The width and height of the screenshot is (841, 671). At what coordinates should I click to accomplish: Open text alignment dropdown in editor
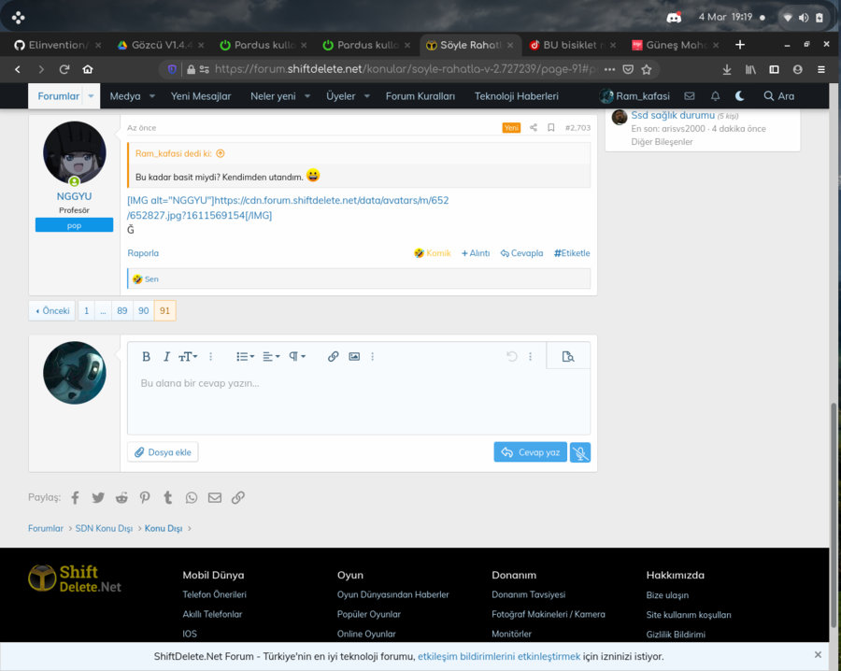[x=271, y=357]
